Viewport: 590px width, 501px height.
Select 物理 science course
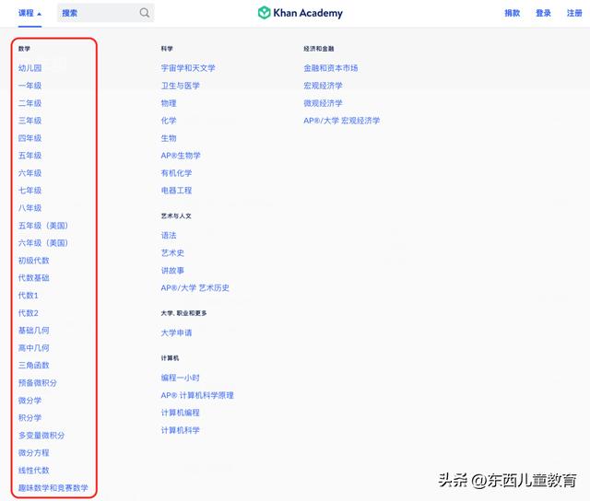pos(169,103)
